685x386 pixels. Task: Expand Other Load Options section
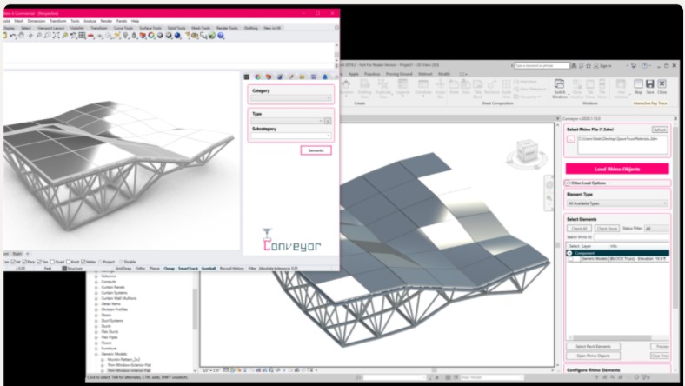[569, 183]
